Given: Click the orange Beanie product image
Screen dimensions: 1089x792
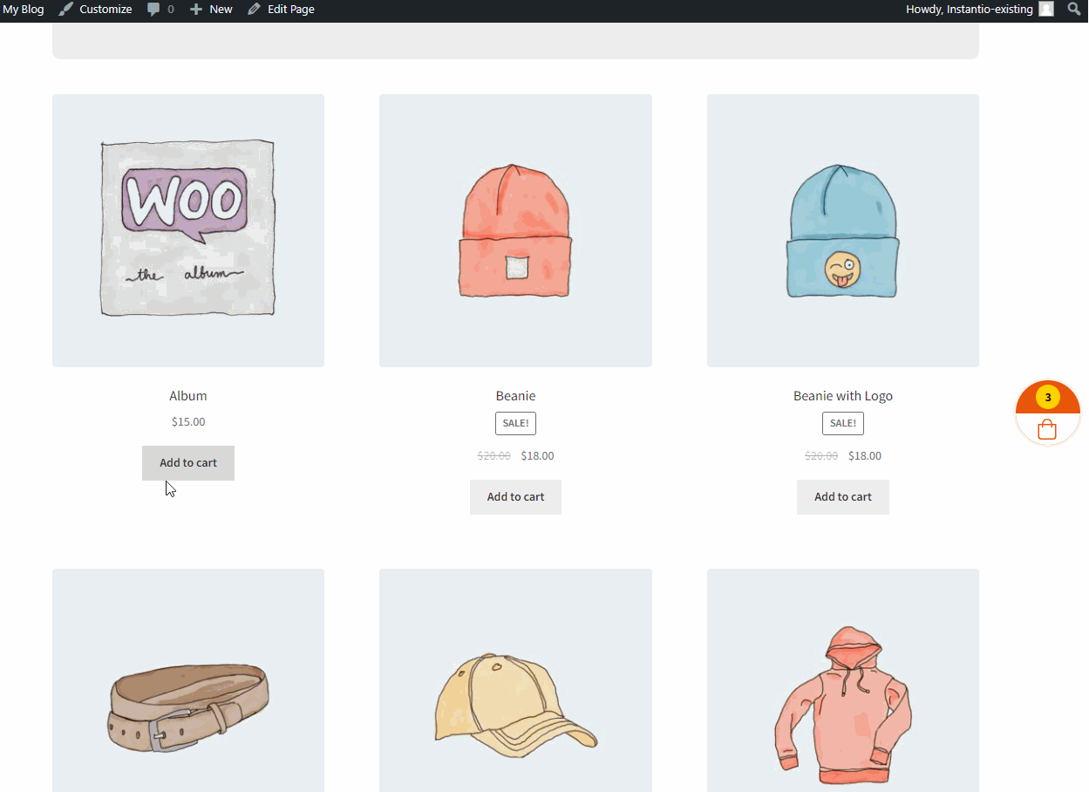Looking at the screenshot, I should 515,230.
